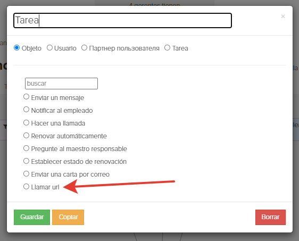Close the dialog with the X icon
Image resolution: width=299 pixels, height=241 pixels.
pos(283,16)
